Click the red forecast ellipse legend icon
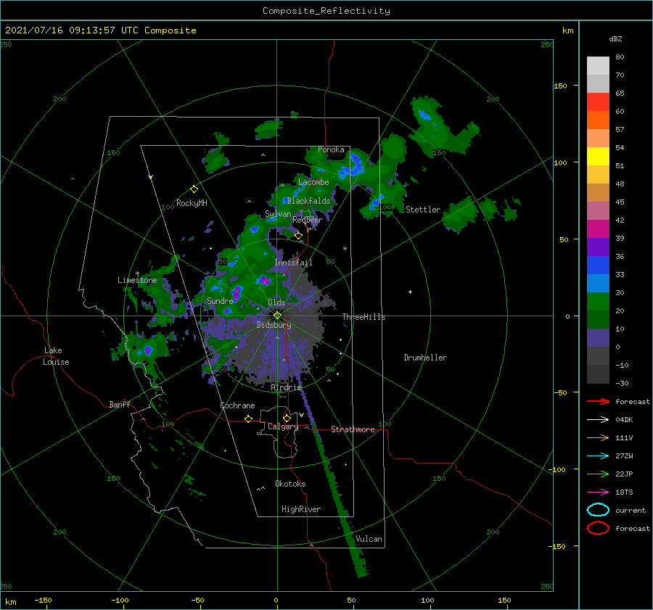 coord(598,528)
